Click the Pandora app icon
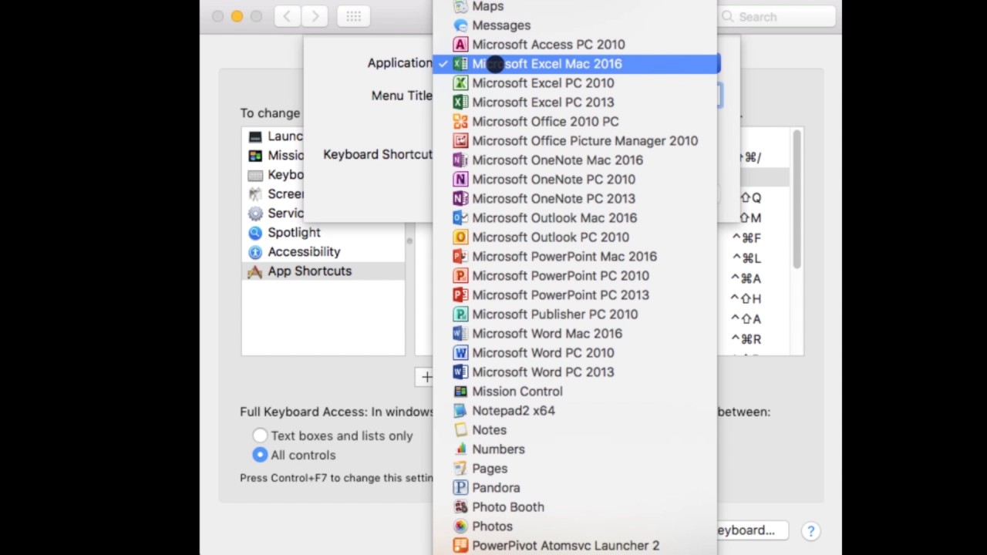 [460, 488]
